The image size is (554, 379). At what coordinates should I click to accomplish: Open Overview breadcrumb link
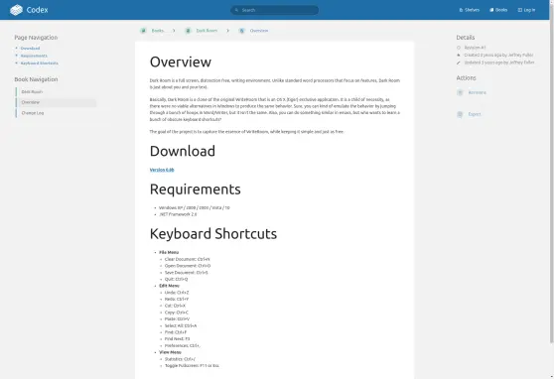pyautogui.click(x=259, y=31)
